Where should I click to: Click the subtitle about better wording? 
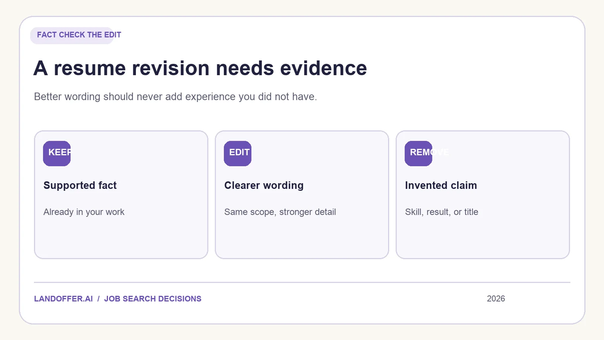176,97
